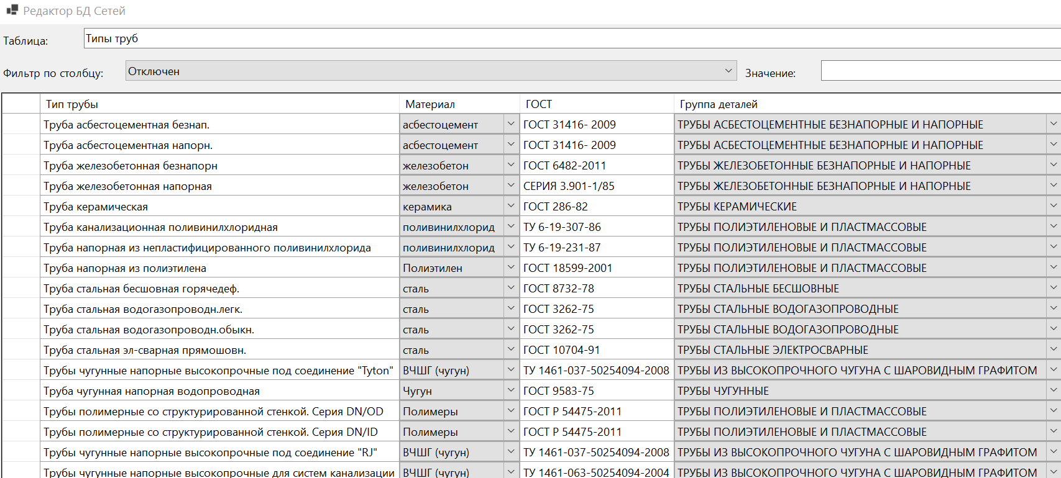This screenshot has width=1061, height=478.
Task: Select row header of 'Труба железобетонная напорная' row
Action: click(x=21, y=186)
